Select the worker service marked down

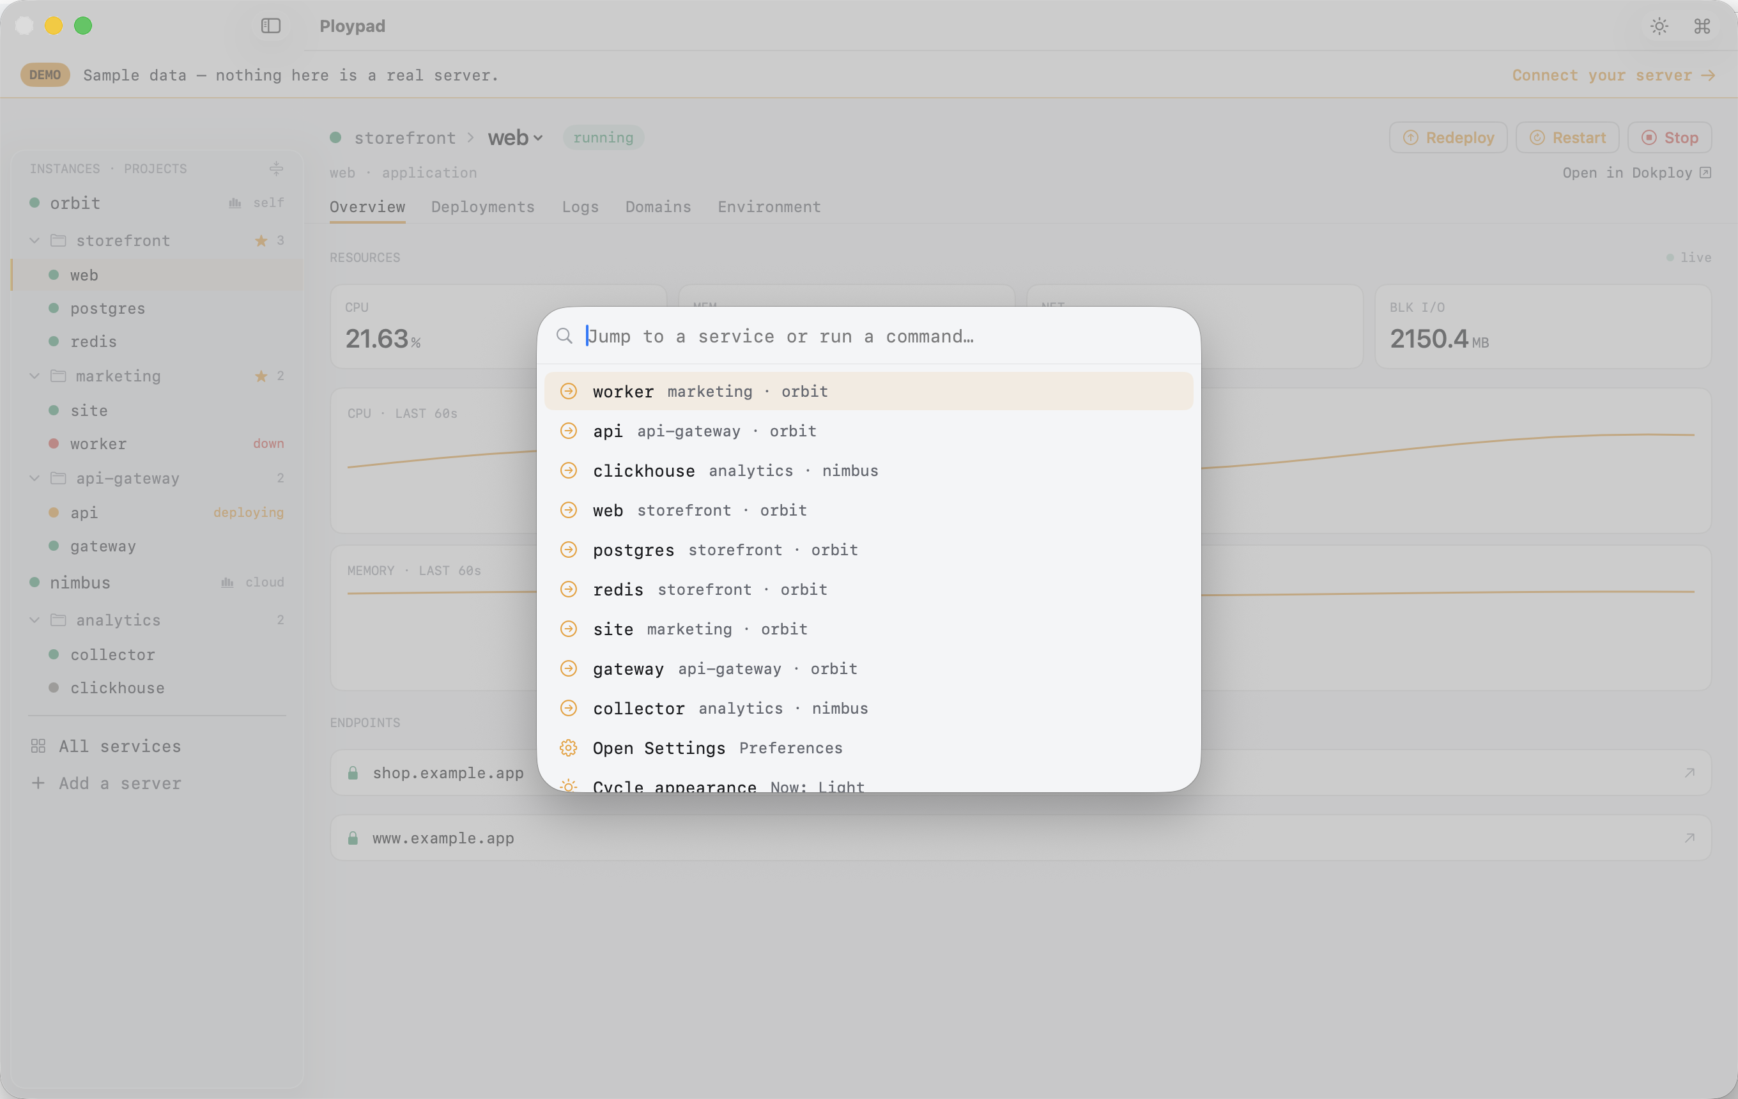[157, 444]
